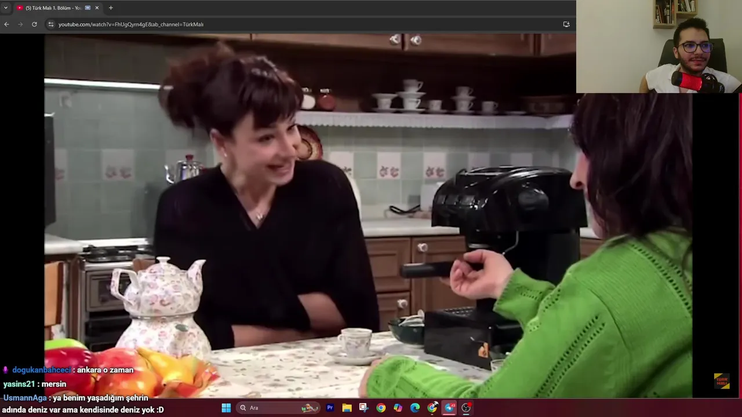Open File Explorer from taskbar
The height and width of the screenshot is (417, 742).
click(x=347, y=408)
